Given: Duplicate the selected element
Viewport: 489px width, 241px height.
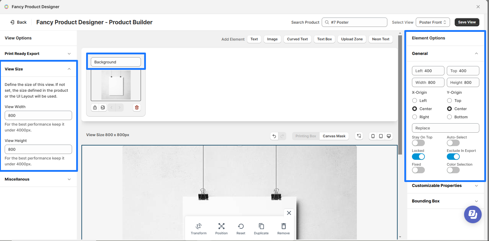Looking at the screenshot, I should (x=261, y=229).
